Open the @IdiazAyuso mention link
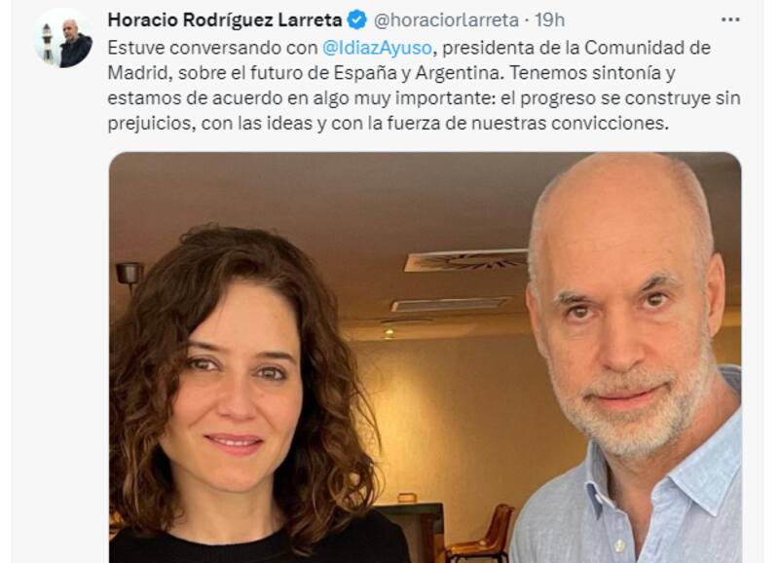This screenshot has height=563, width=779. (x=377, y=48)
